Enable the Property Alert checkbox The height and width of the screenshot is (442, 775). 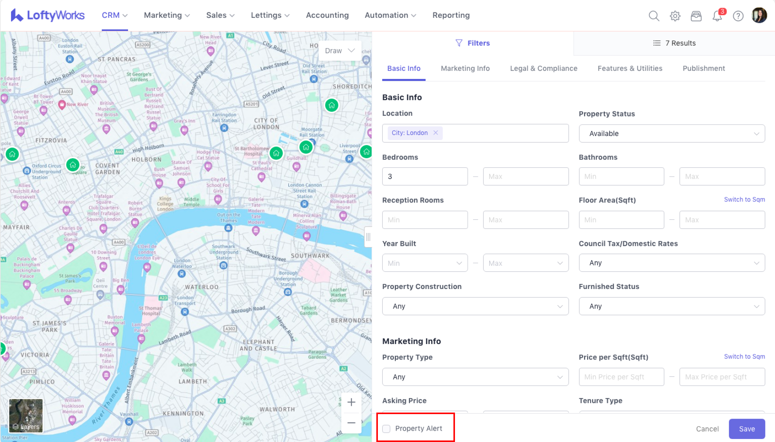tap(386, 429)
